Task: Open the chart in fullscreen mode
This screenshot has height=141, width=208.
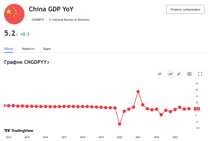Action: coord(200,74)
